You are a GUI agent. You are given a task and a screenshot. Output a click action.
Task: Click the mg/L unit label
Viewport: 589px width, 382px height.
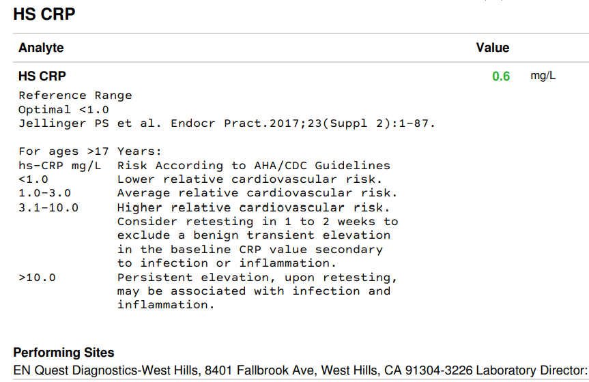[x=543, y=76]
